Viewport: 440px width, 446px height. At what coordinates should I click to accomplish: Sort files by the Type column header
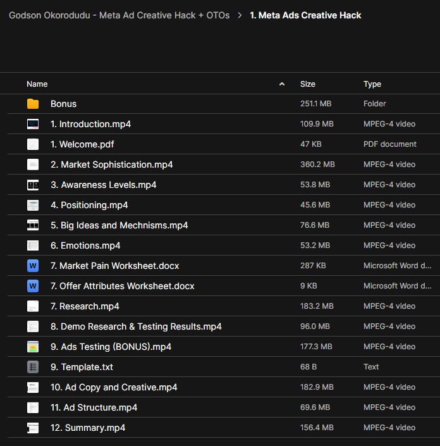tap(372, 84)
